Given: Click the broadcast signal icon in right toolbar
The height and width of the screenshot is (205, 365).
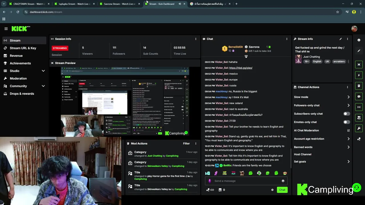Looking at the screenshot, I should coord(359,107).
